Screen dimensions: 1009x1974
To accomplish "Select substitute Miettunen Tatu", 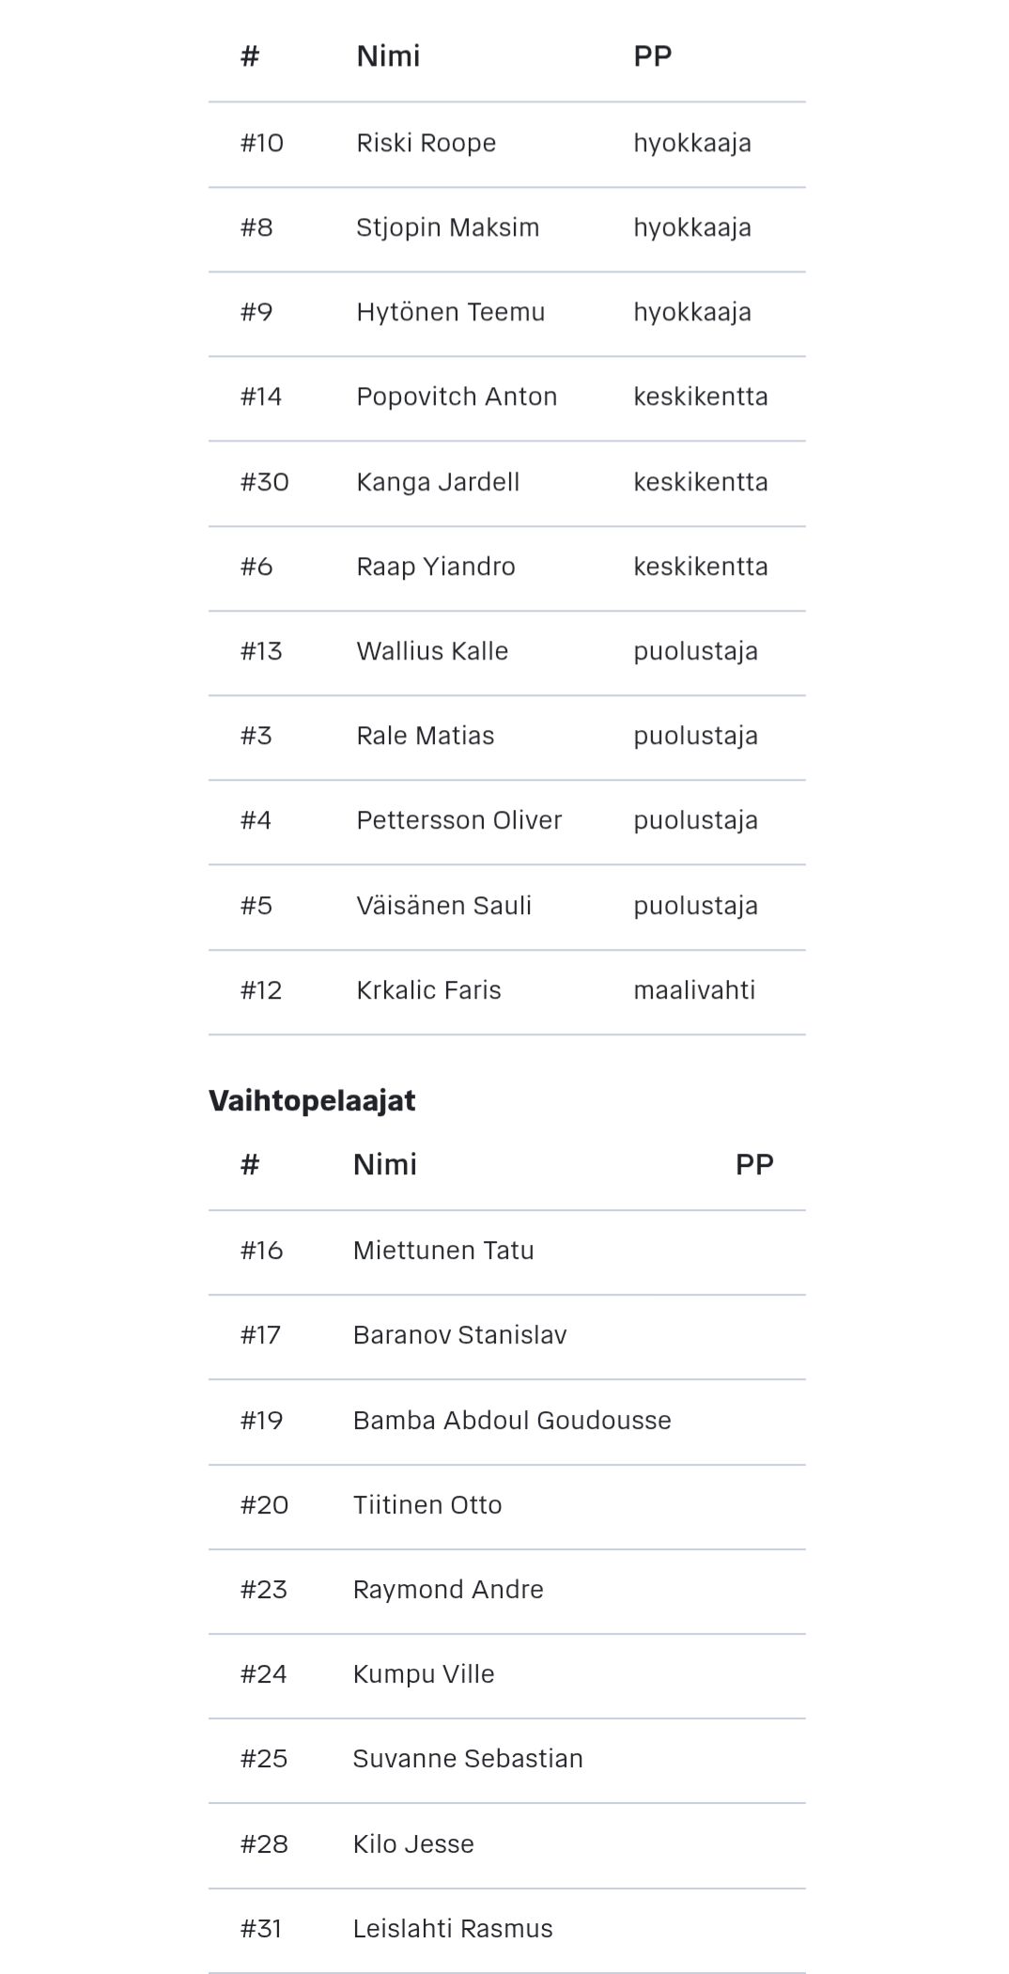I will (443, 1251).
